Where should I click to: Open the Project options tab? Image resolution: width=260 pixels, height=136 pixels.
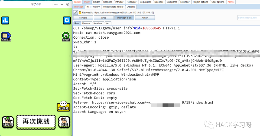[200, 2]
